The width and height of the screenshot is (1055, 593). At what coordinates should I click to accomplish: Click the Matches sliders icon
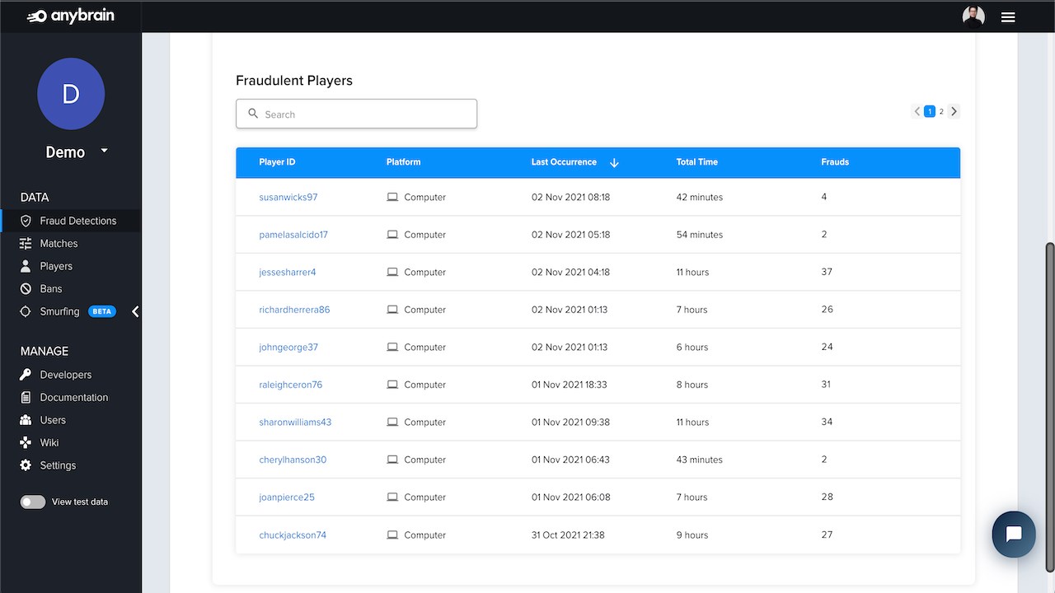(26, 244)
